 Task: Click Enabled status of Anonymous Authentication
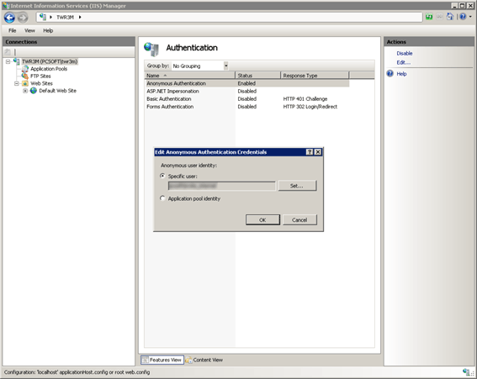[246, 83]
